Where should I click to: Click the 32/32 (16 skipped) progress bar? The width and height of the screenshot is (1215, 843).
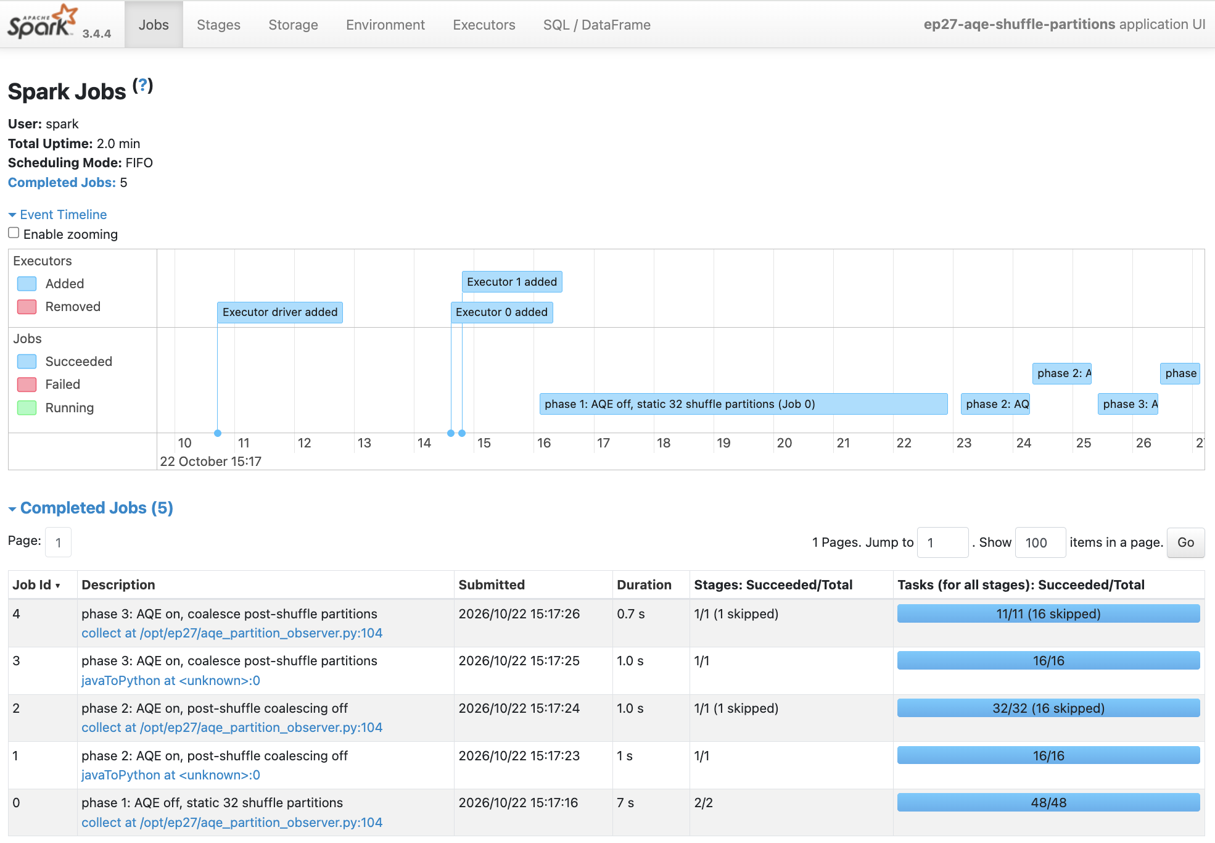(1048, 708)
